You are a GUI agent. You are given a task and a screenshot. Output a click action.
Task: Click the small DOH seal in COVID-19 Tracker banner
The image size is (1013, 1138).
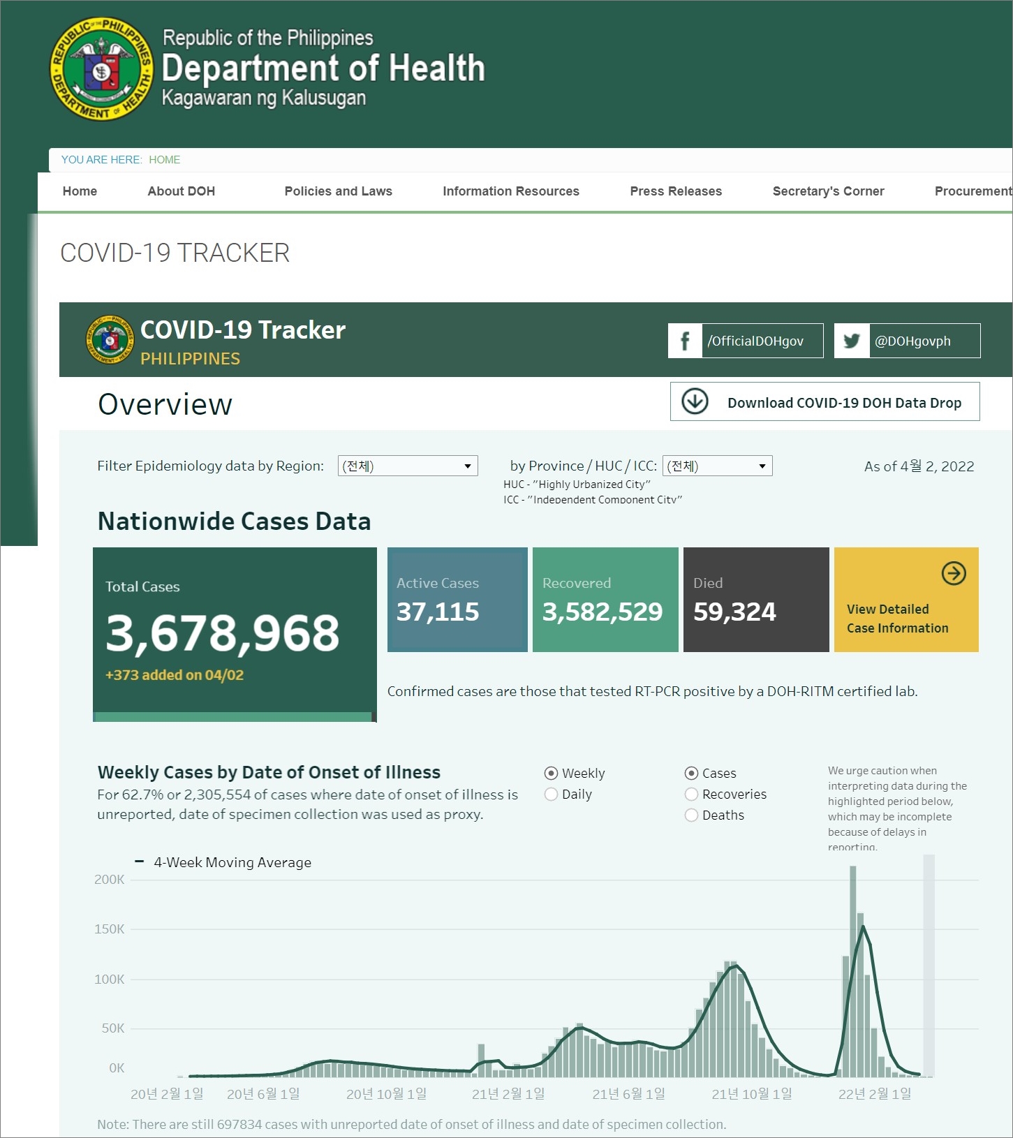pos(110,339)
